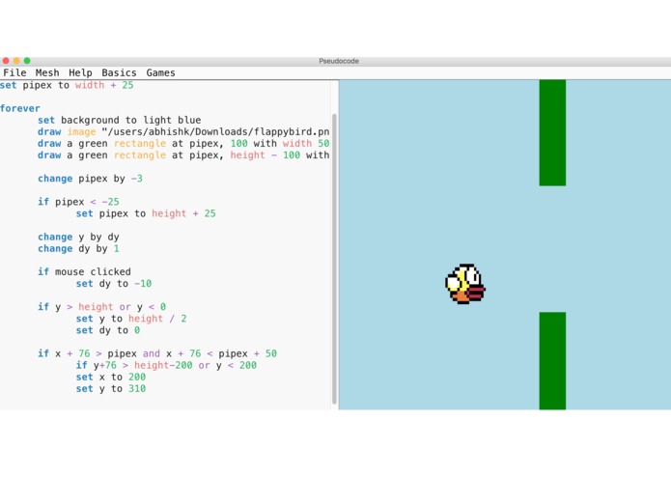671x477 pixels.
Task: Click the 'set pipex to width + 25' line
Action: click(67, 85)
